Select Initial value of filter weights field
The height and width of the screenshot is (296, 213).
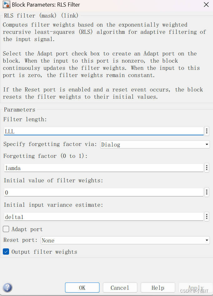103,192
